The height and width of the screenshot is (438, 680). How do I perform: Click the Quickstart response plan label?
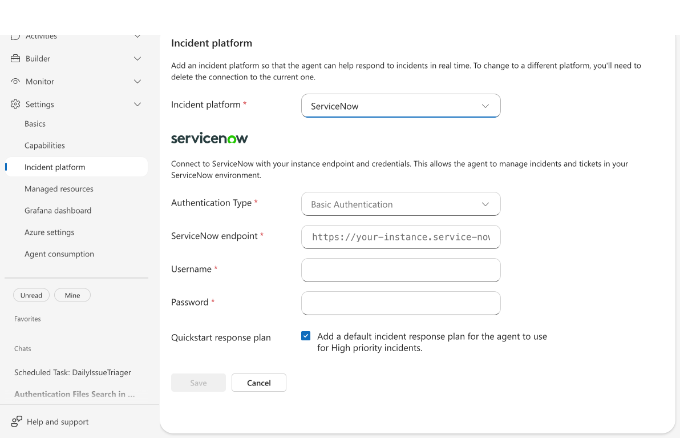[x=221, y=337]
